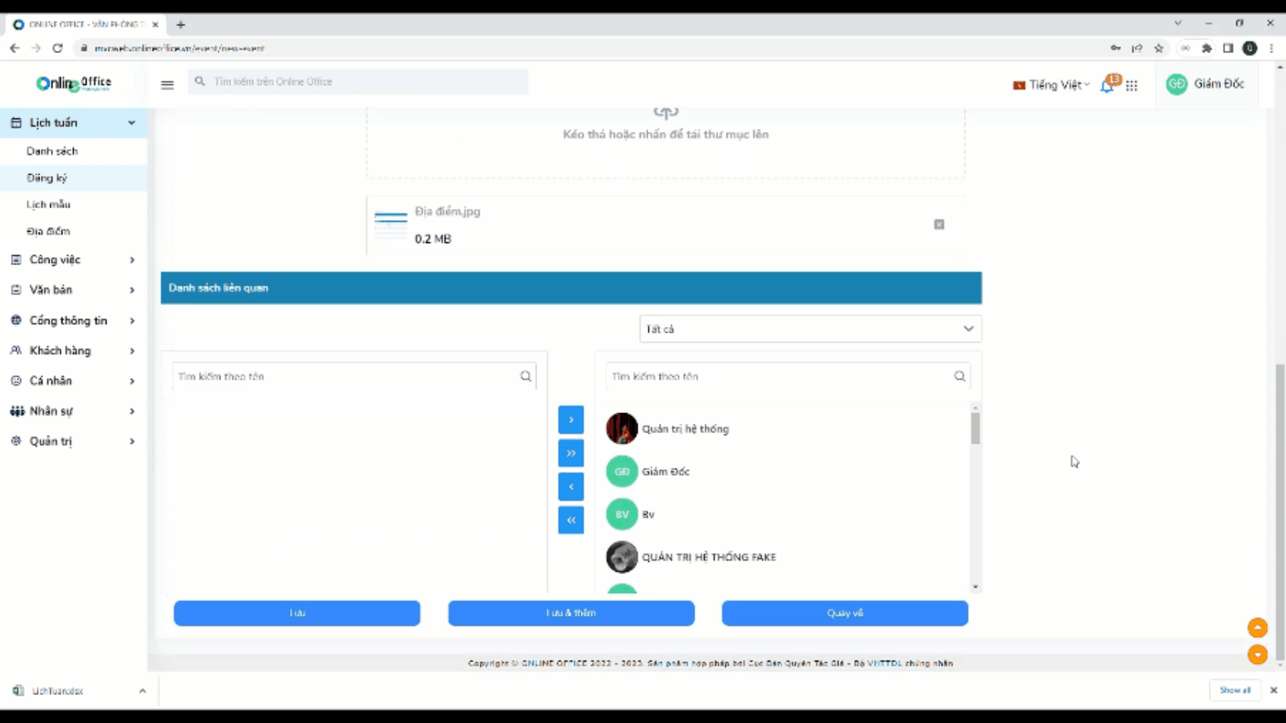Click the user list scrollbar thumb
1286x723 pixels.
pos(975,428)
